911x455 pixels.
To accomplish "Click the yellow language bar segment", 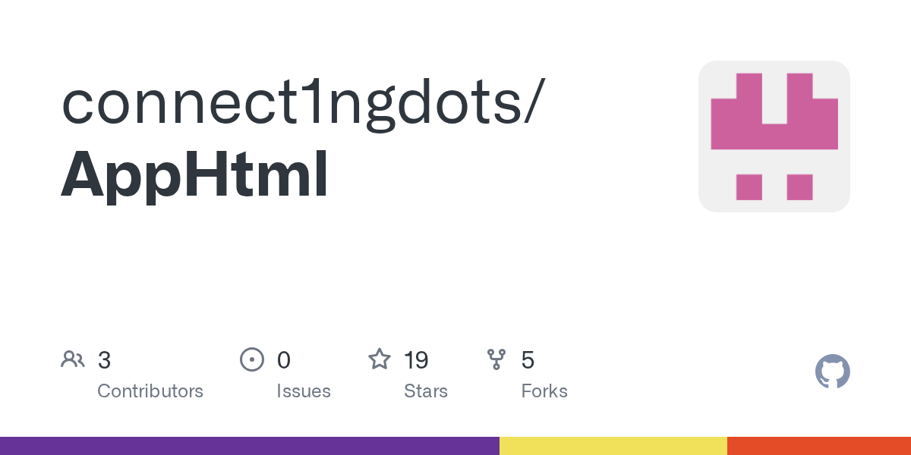I will pos(613,446).
